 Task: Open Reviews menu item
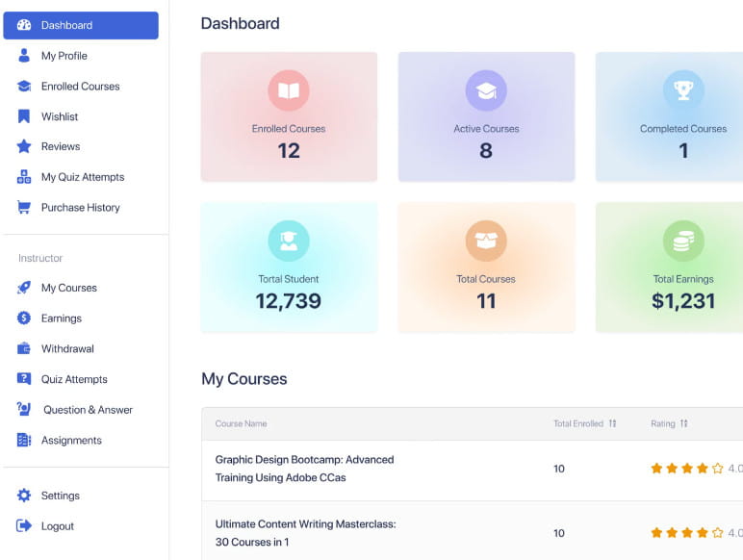[61, 146]
